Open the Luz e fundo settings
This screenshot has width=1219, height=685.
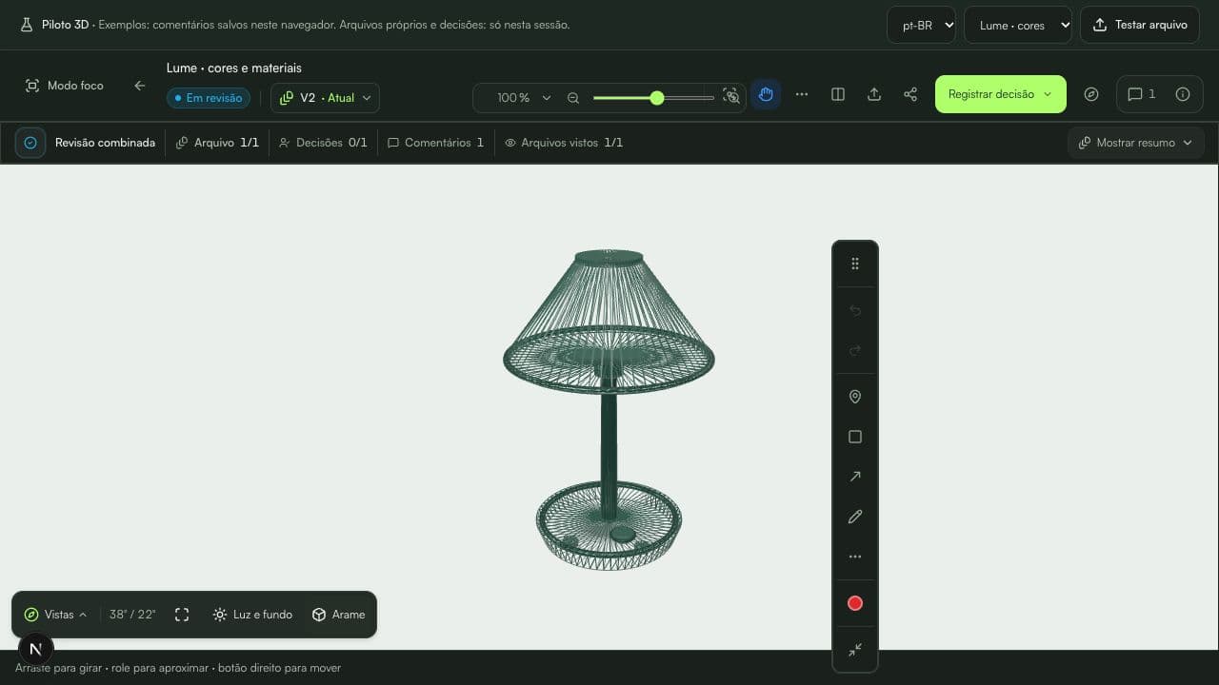tap(252, 615)
